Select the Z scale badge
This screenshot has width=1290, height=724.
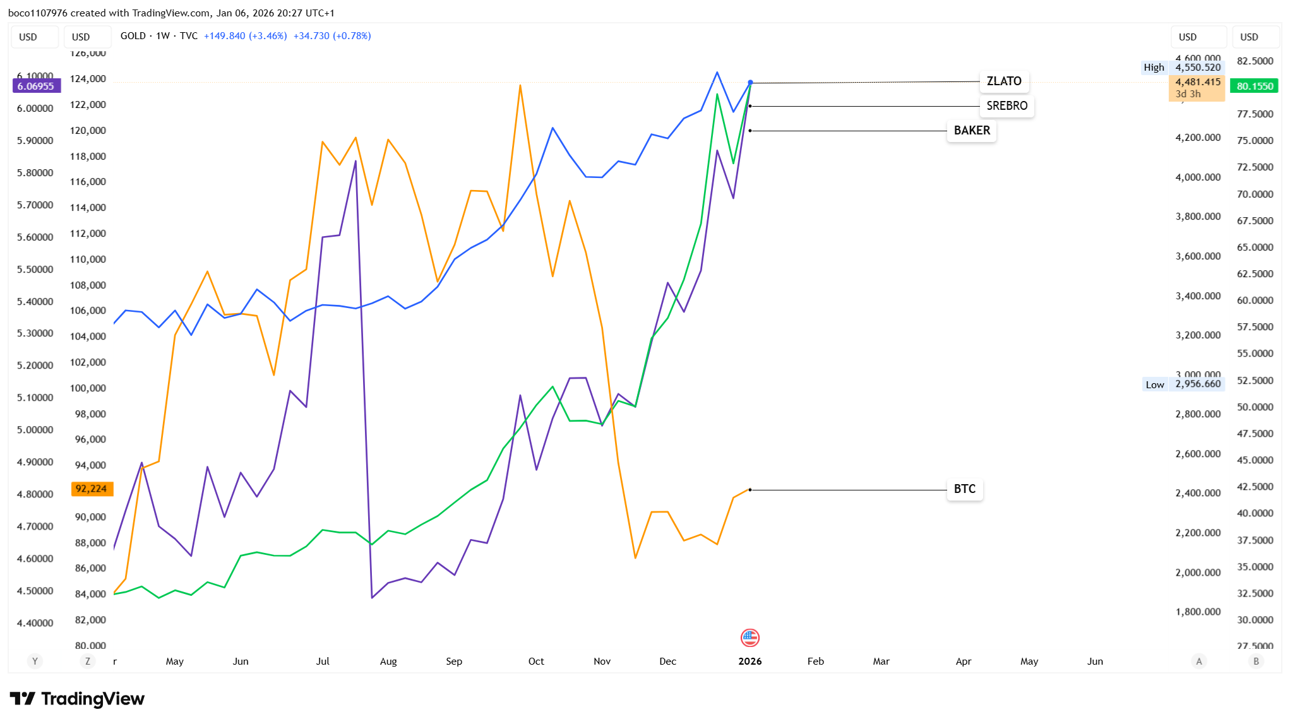(88, 661)
